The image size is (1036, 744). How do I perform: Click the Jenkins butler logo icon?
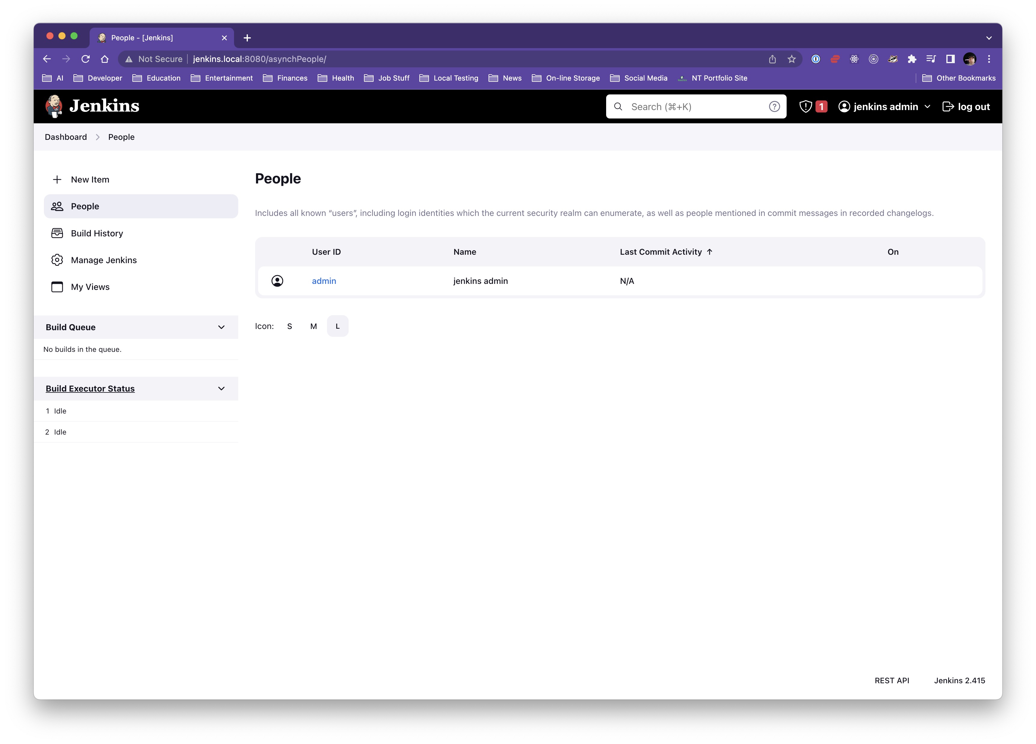[54, 106]
